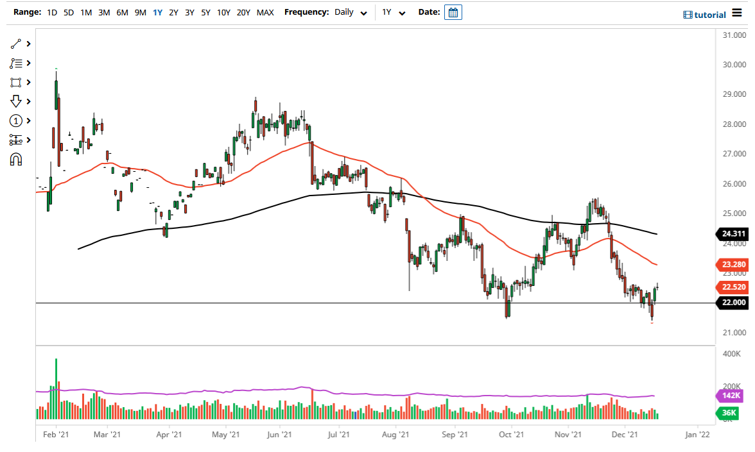Expand the rectangle shape tool options arrow
This screenshot has width=755, height=452.
(x=28, y=82)
